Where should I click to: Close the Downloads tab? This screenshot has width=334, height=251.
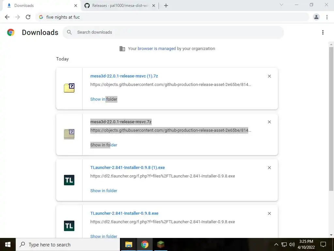coord(76,6)
